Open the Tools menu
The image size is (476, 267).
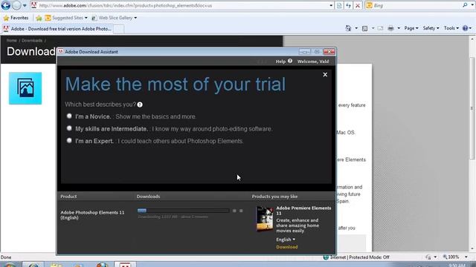click(x=451, y=28)
